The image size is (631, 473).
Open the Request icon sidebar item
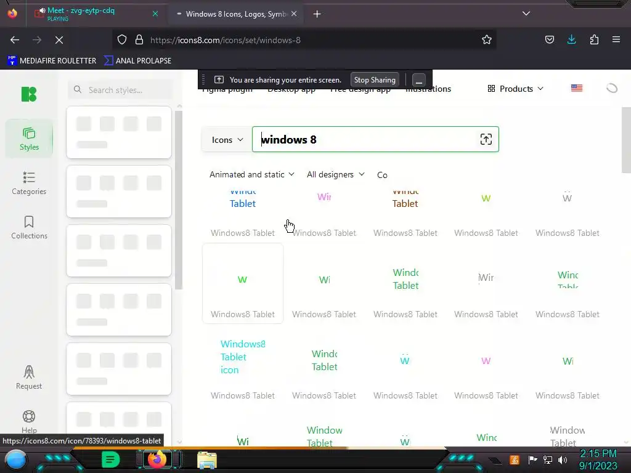[x=29, y=378]
